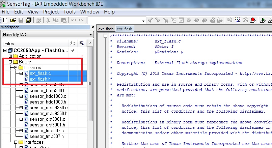Image resolution: width=272 pixels, height=148 pixels.
Task: Create a new document with toolbar icon
Action: (5, 20)
